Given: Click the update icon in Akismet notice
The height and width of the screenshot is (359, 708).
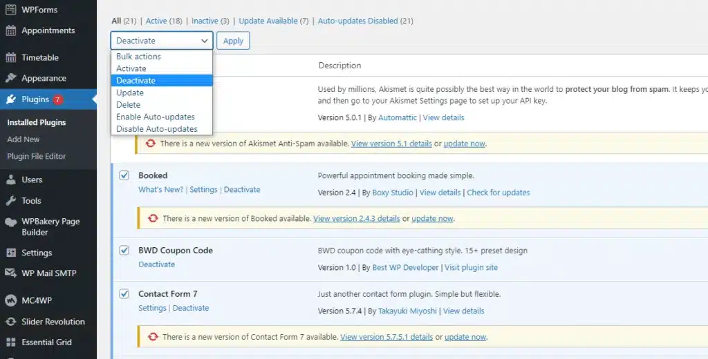Looking at the screenshot, I should [x=150, y=144].
